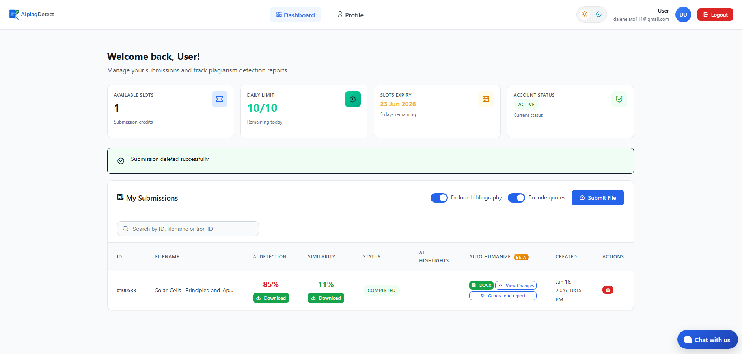Screen dimensions: 742x354
Task: Click the AIplagDetect logo
Action: point(32,15)
